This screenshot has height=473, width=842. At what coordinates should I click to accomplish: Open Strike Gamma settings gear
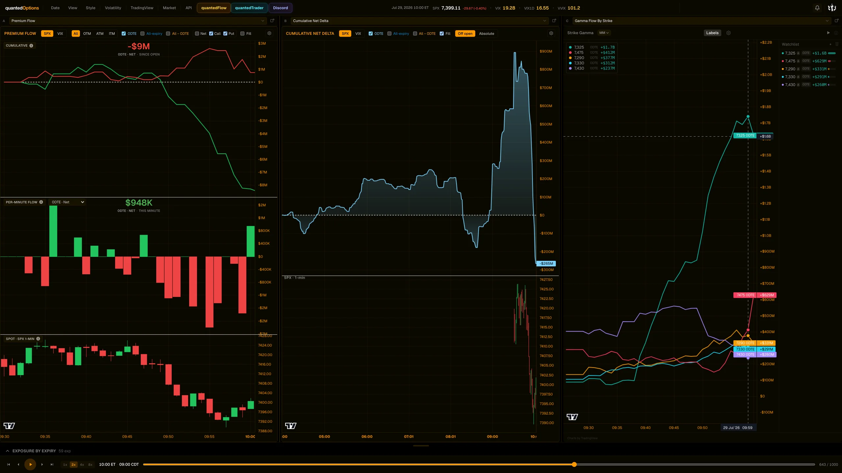[729, 33]
